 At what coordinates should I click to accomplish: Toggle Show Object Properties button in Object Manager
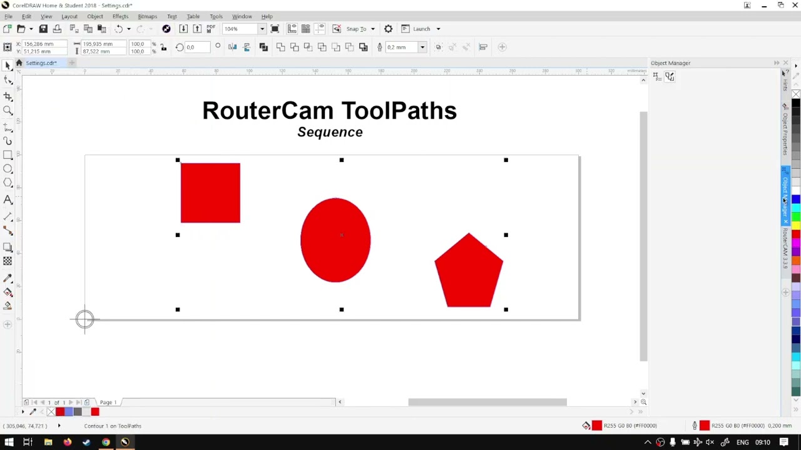click(x=656, y=76)
